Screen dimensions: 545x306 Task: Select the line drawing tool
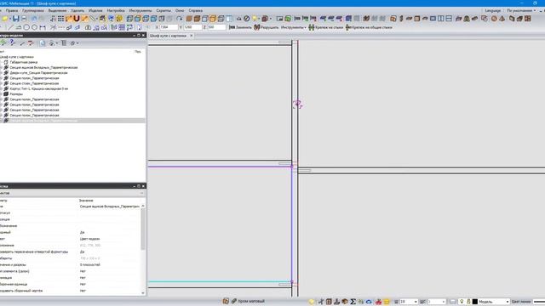pos(10,27)
